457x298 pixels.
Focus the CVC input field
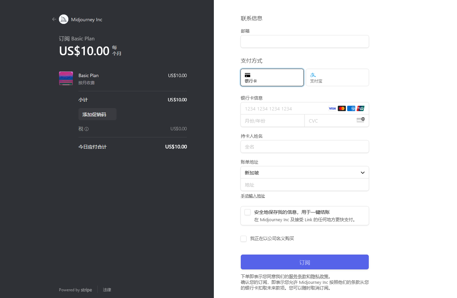[337, 121]
